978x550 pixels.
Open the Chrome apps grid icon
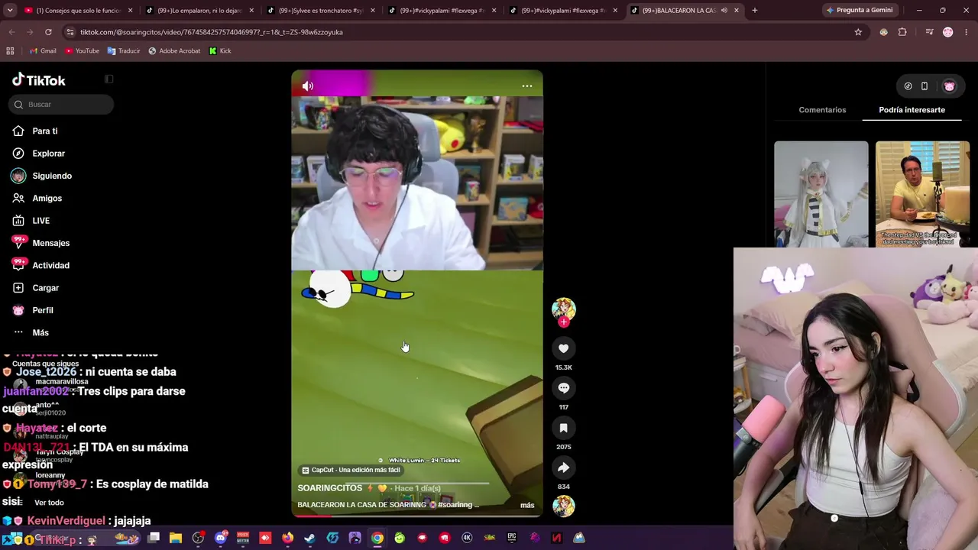pyautogui.click(x=10, y=51)
